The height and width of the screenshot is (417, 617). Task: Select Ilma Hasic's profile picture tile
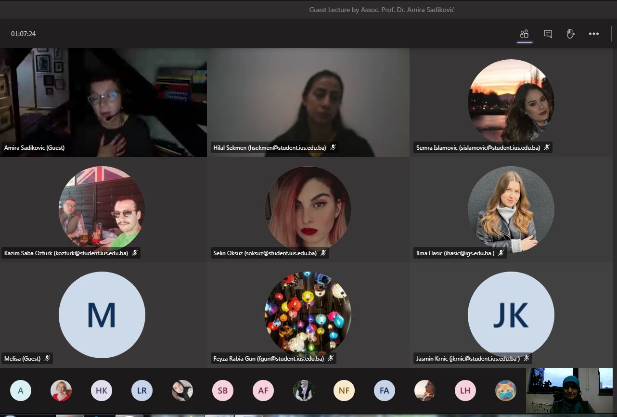tap(511, 209)
